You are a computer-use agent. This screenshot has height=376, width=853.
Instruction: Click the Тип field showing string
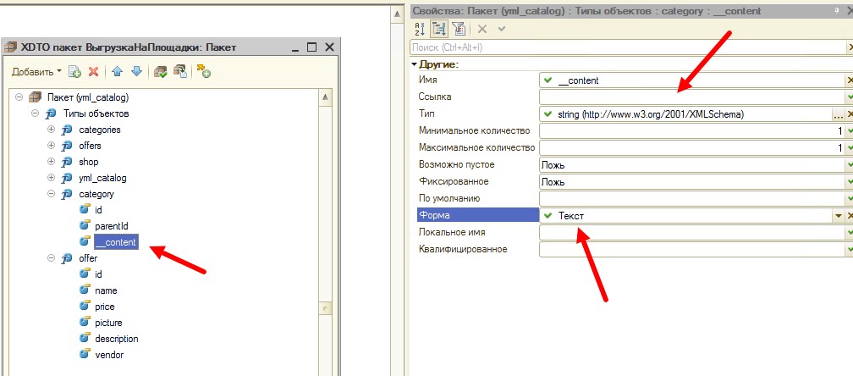(686, 114)
